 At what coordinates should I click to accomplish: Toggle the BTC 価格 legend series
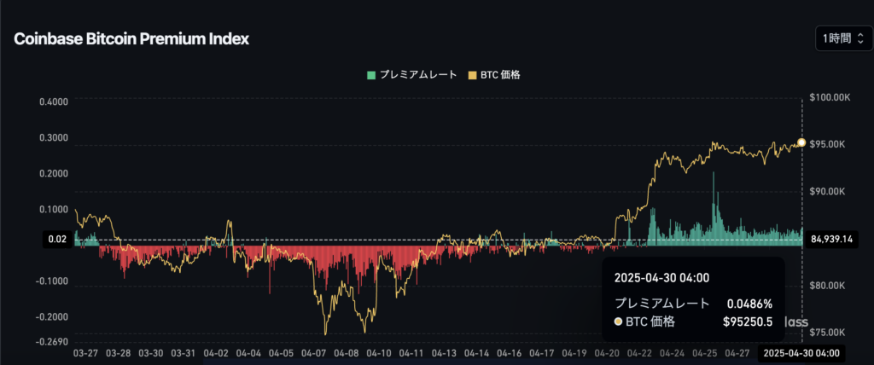click(x=494, y=75)
